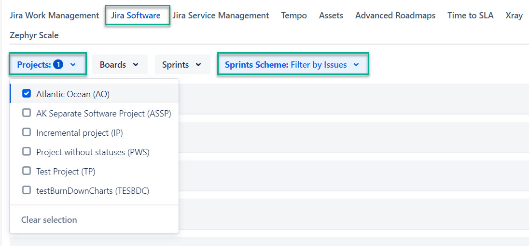Click the Clear selection link

(49, 219)
